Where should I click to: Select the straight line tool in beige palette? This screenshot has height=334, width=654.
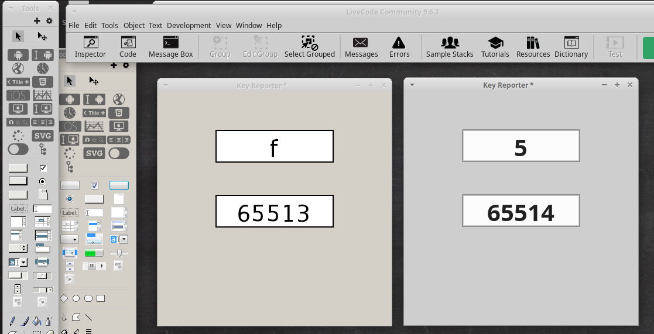coord(88,318)
